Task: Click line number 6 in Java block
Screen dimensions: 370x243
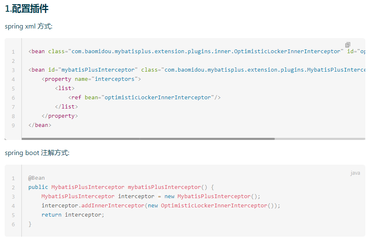Action: [x=13, y=224]
